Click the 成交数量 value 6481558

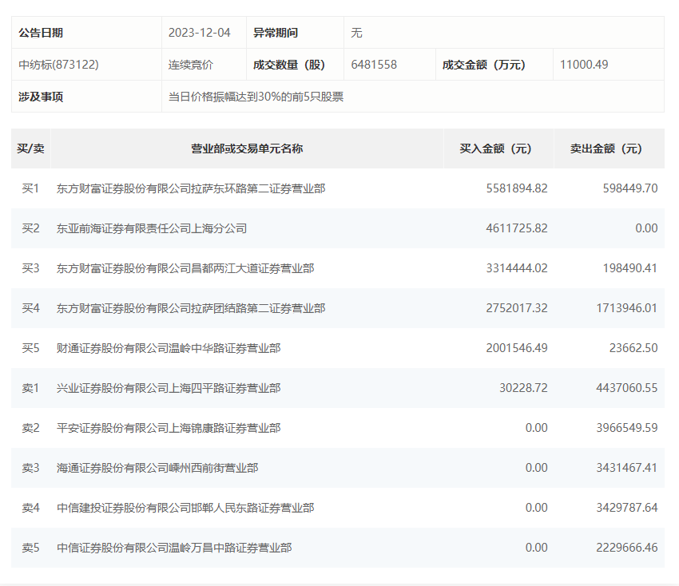[374, 65]
